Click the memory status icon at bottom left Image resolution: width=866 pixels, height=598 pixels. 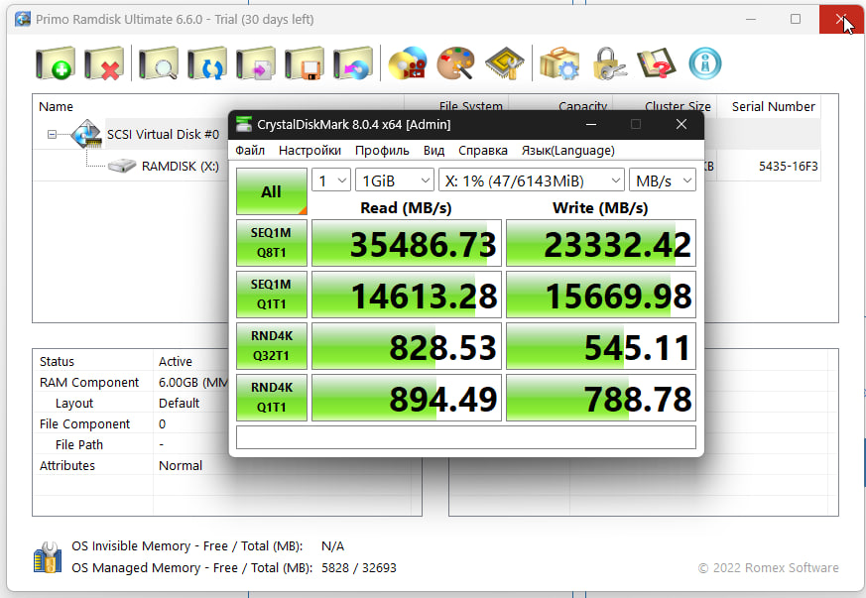pyautogui.click(x=48, y=556)
